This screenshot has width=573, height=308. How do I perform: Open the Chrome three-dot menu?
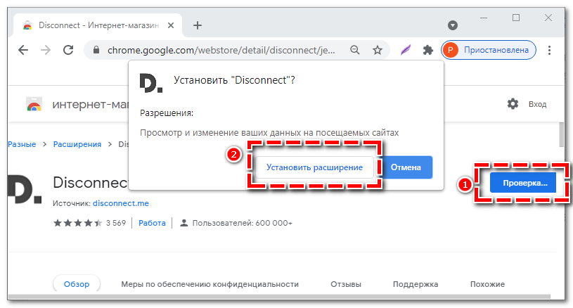coord(549,50)
